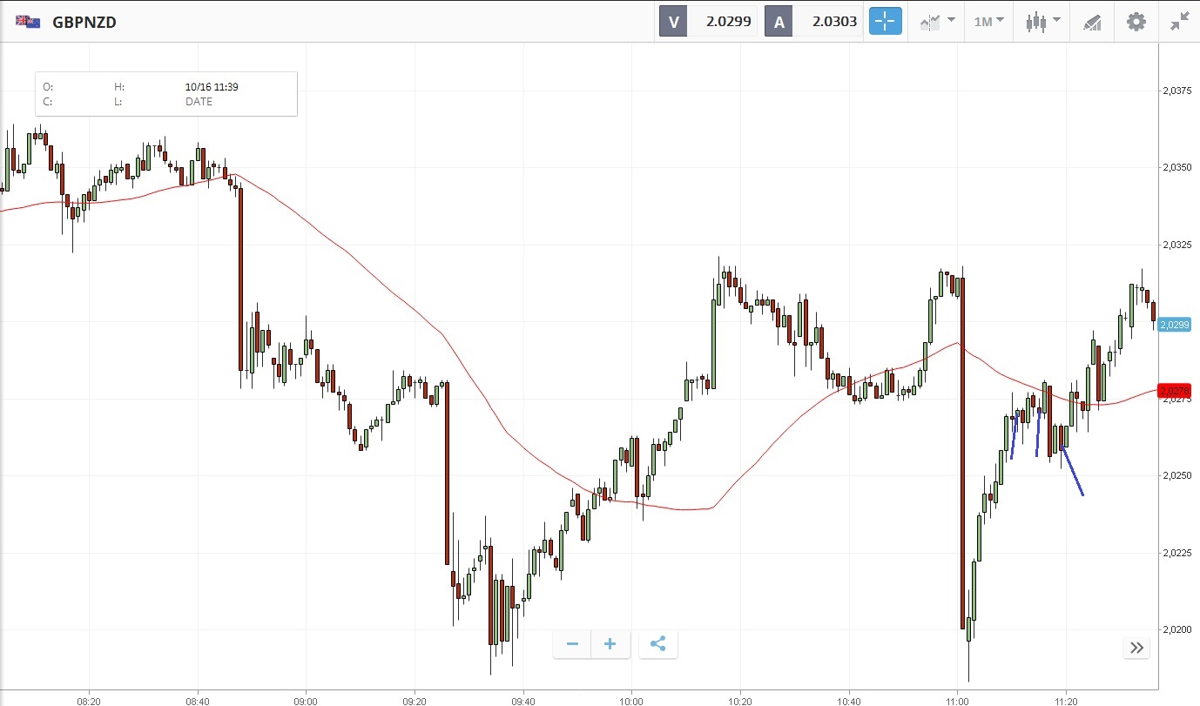
Task: Click the OHLC date info box
Action: 166,94
